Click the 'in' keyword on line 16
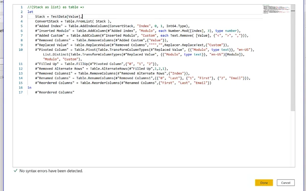306x191 pixels. 29,87
